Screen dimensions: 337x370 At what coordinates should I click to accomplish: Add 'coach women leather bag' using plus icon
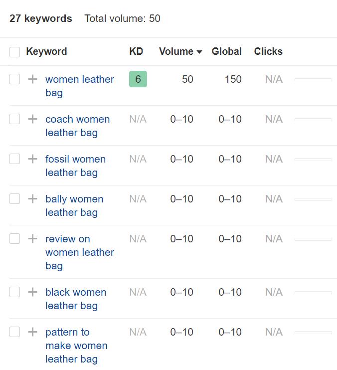click(32, 119)
